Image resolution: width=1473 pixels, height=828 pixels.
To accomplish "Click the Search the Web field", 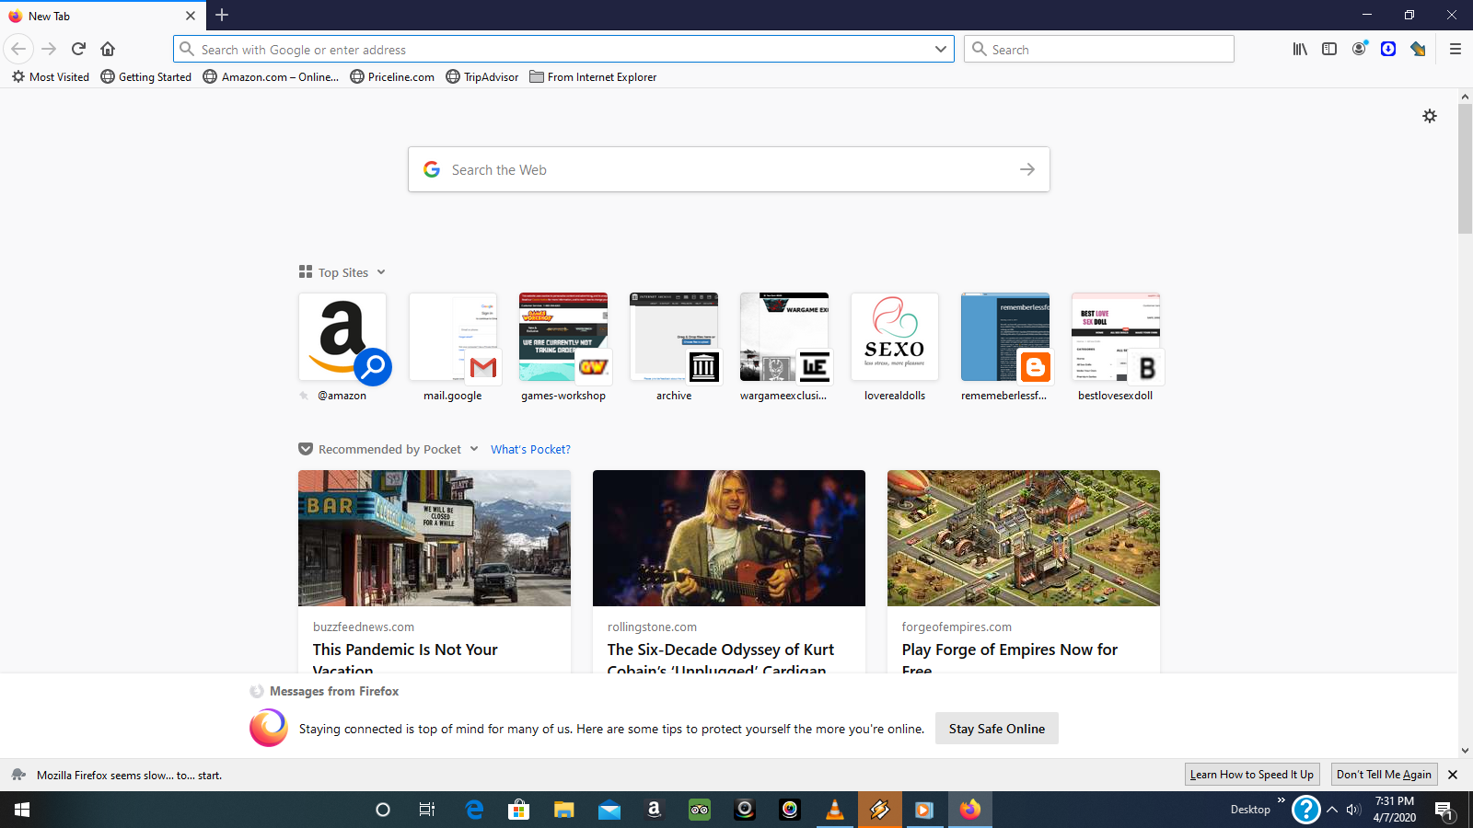I will click(729, 169).
